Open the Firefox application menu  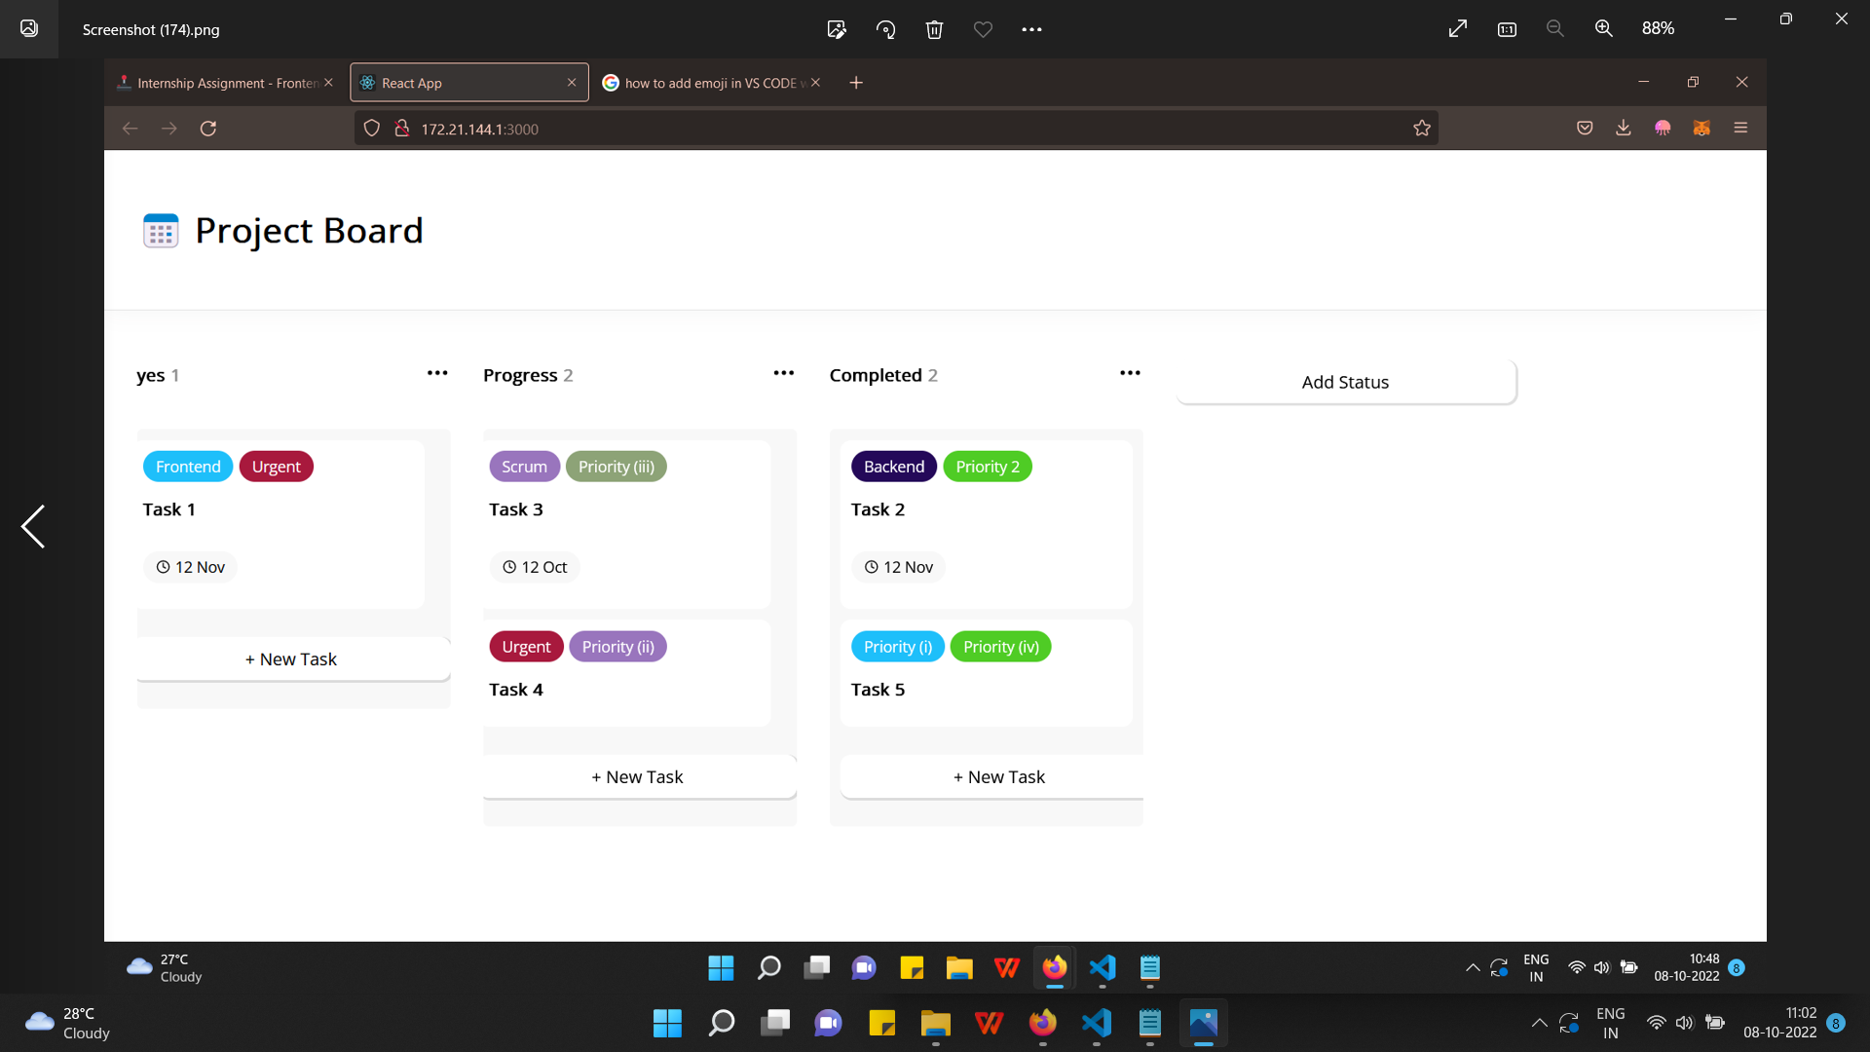point(1741,128)
